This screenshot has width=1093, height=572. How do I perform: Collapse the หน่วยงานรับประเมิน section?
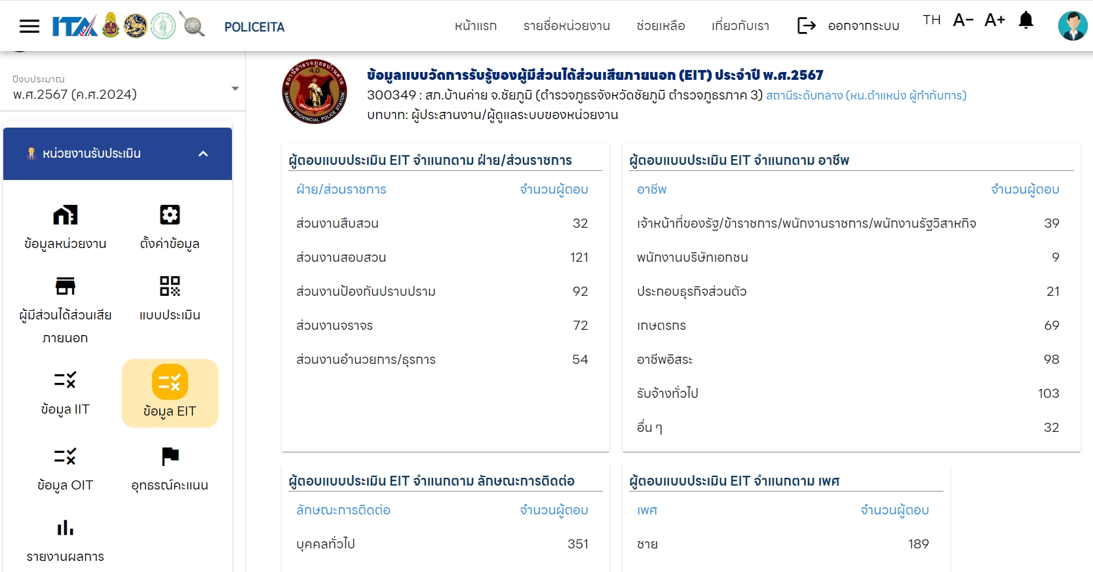pyautogui.click(x=203, y=154)
